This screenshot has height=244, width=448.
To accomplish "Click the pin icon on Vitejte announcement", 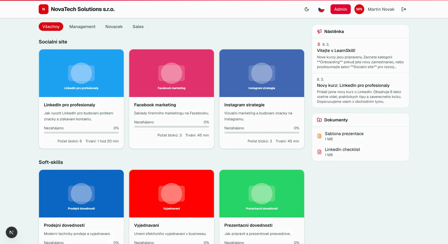I will 318,44.
